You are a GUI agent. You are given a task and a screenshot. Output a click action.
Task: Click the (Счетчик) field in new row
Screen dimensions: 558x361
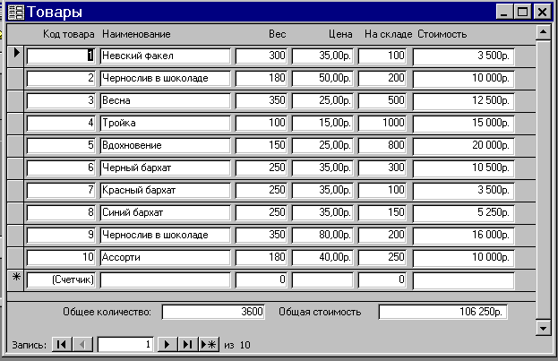click(61, 280)
